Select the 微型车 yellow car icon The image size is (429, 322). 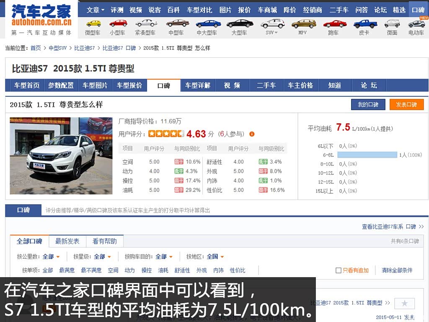(93, 23)
